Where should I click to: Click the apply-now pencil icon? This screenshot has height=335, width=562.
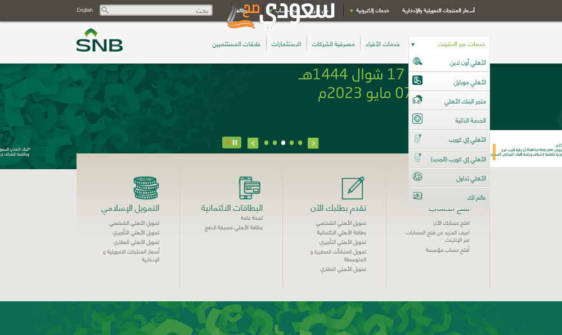click(353, 188)
